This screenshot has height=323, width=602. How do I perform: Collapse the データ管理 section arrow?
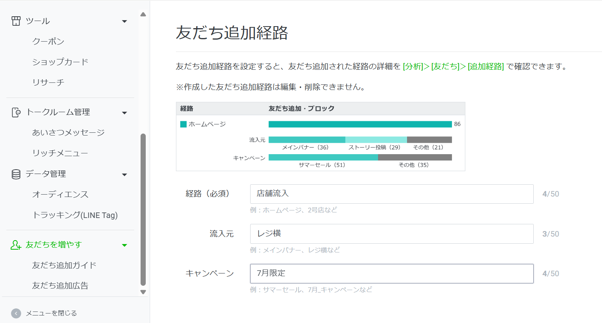pos(124,175)
